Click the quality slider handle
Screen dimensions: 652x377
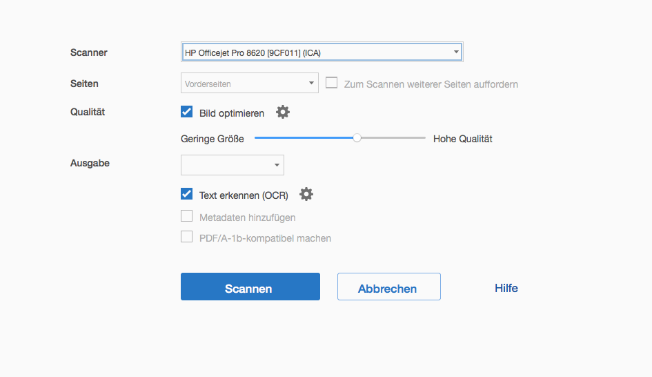point(357,138)
